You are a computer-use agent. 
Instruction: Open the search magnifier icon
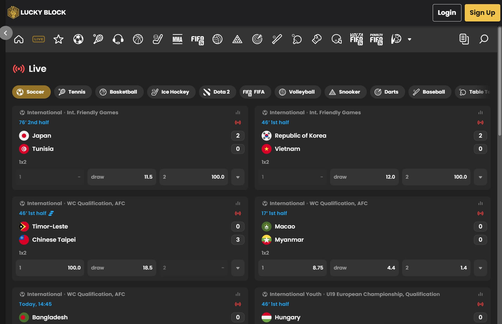[484, 39]
